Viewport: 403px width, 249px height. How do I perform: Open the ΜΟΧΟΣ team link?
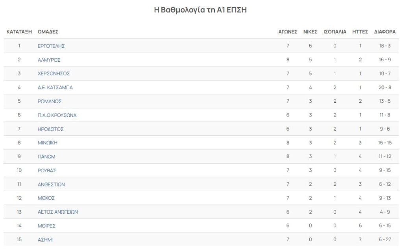[x=46, y=198]
